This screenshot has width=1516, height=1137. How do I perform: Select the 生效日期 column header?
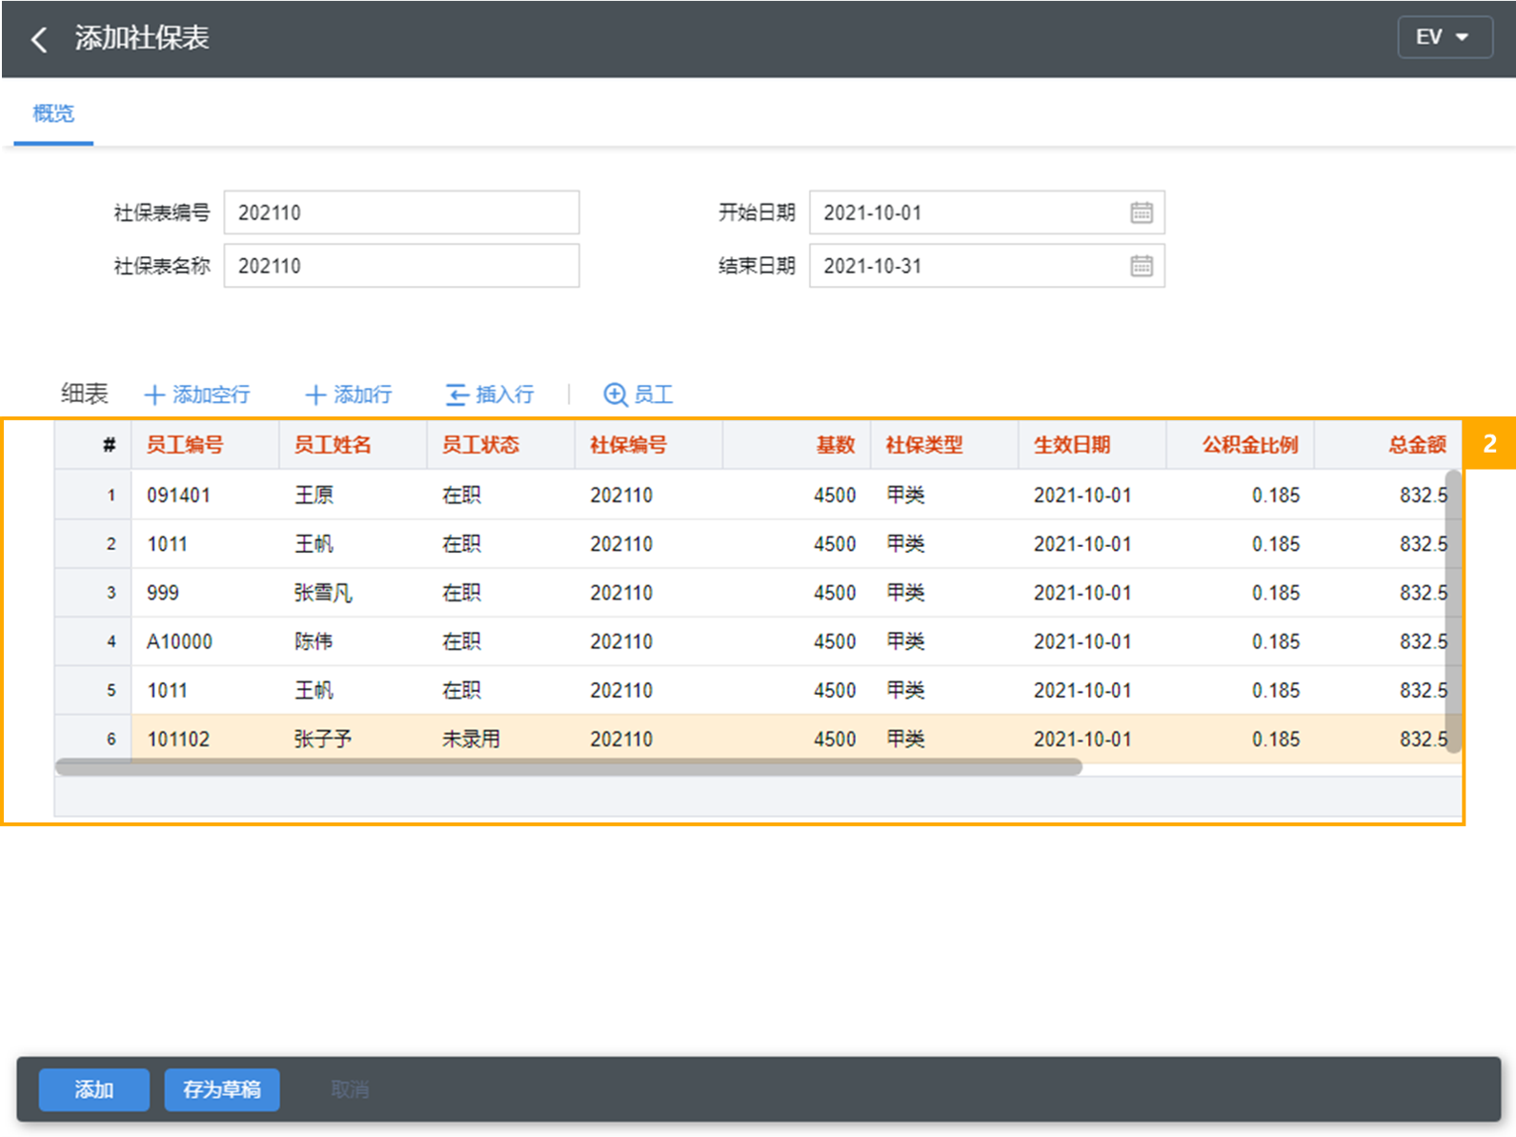point(1092,445)
